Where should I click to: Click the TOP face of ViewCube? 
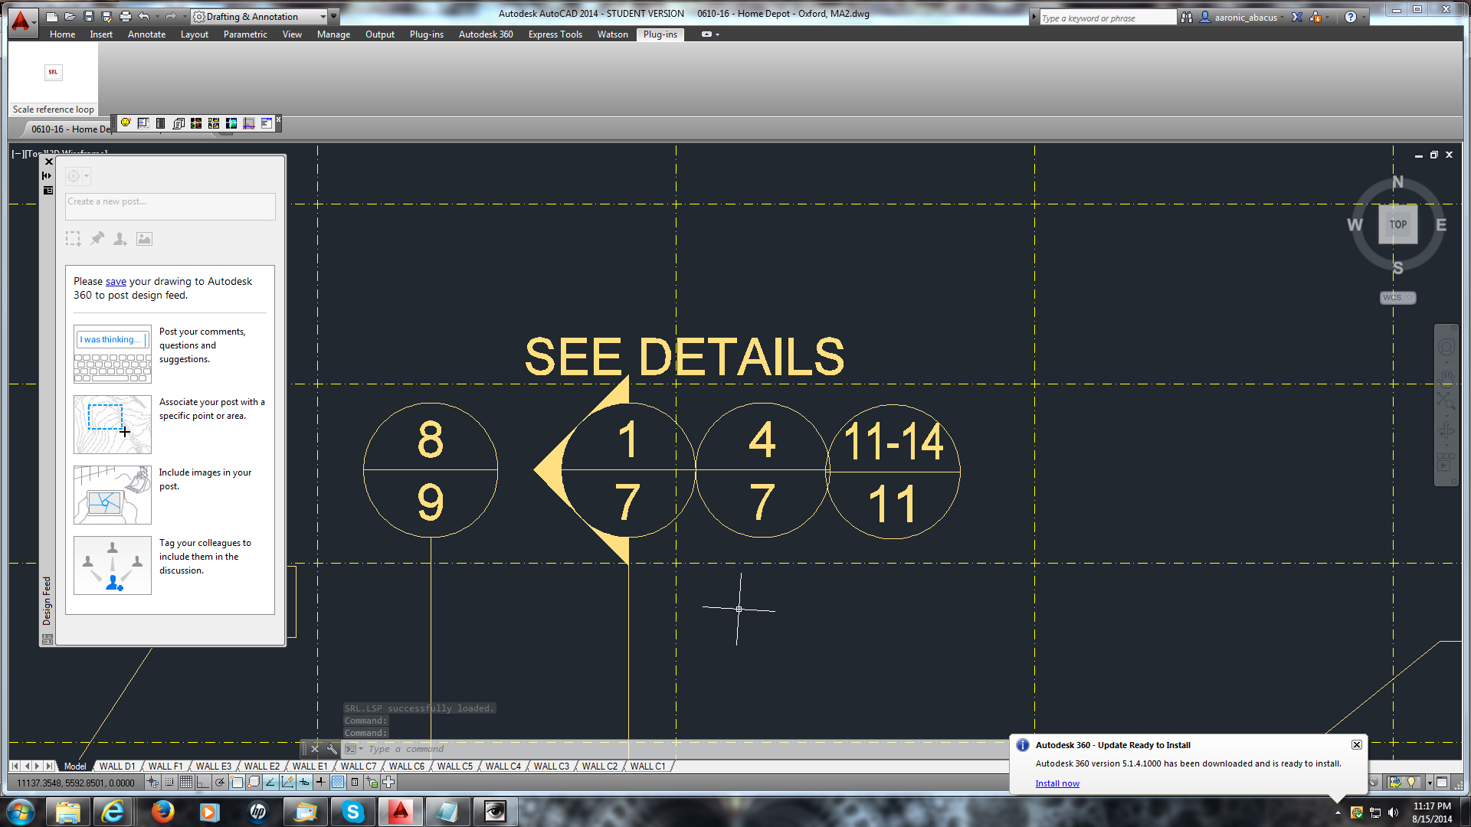pos(1397,224)
